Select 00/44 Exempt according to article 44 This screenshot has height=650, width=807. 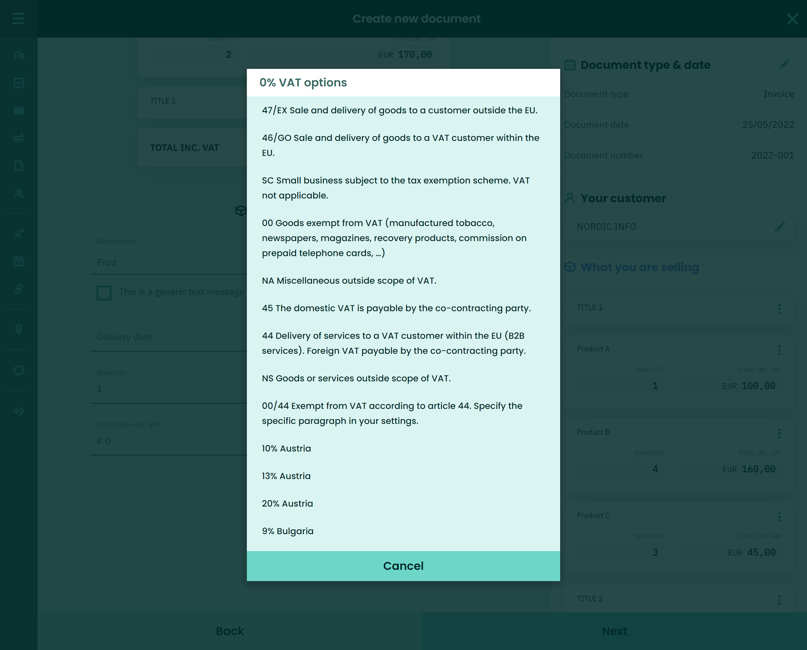pos(403,413)
